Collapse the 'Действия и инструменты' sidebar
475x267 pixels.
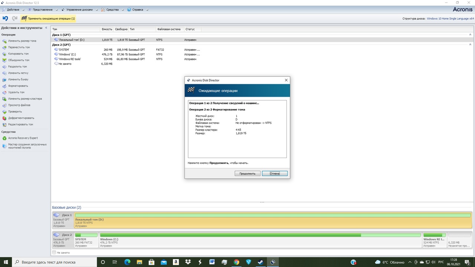(x=46, y=28)
